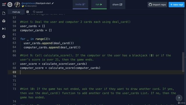Open the Files panel icon
The width and height of the screenshot is (186, 105).
4,13
